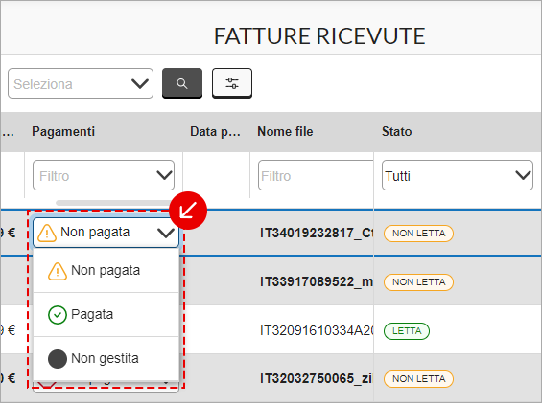Open file IT34019232817 row link
Viewport: 542px width, 403px height.
pyautogui.click(x=317, y=234)
